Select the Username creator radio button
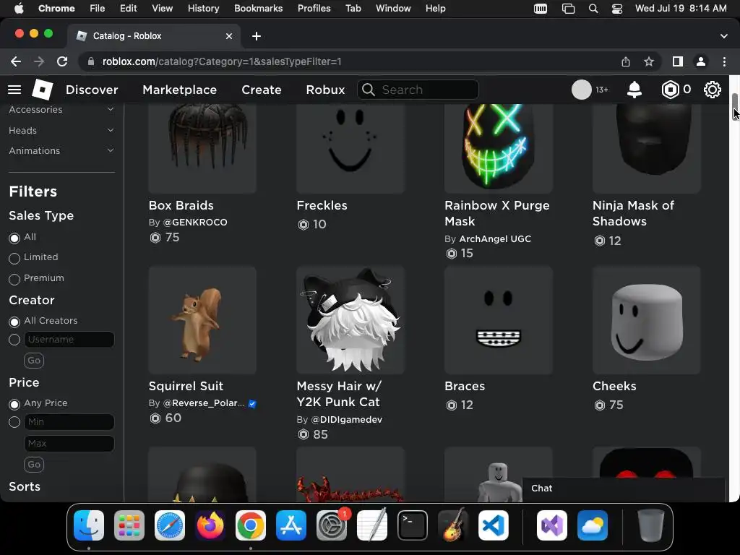The width and height of the screenshot is (740, 555). click(x=14, y=340)
